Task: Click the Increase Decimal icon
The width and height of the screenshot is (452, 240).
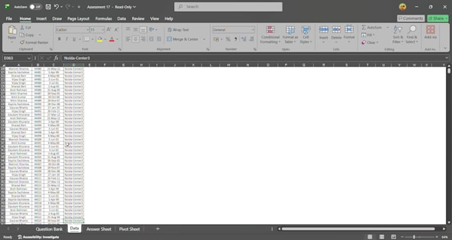Action: coord(244,39)
